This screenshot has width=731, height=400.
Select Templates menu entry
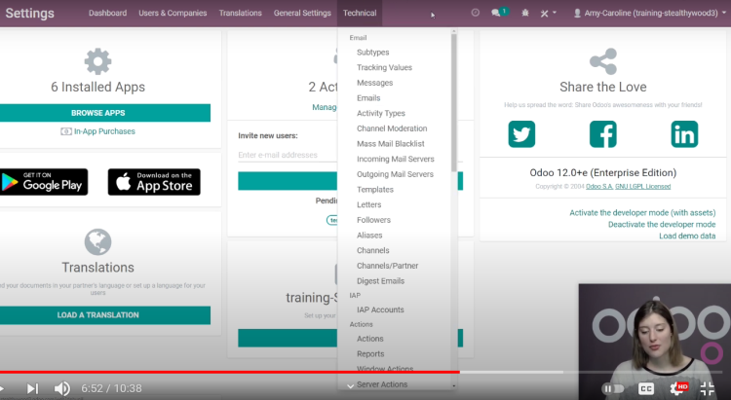coord(375,190)
